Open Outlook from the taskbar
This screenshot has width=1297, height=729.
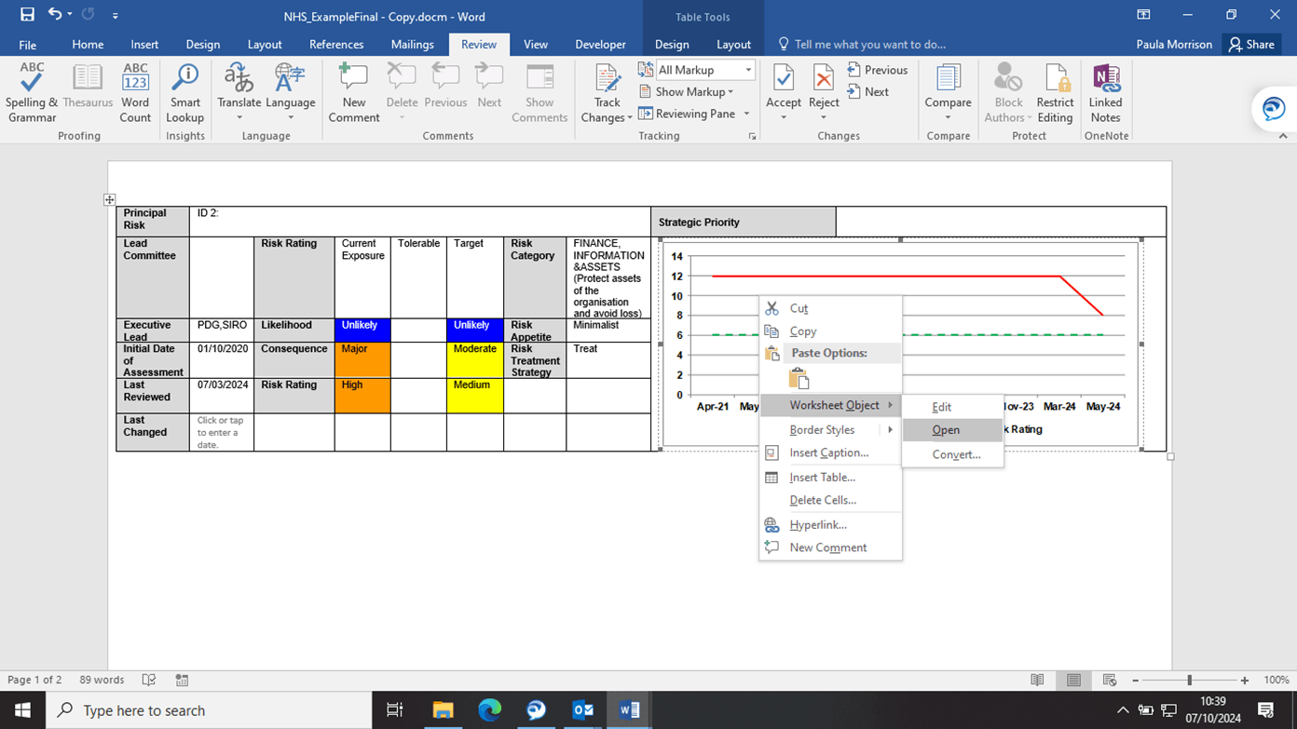point(583,710)
